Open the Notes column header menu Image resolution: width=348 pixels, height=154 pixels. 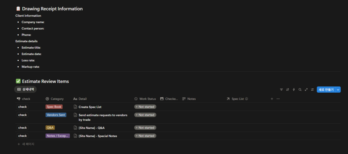pyautogui.click(x=189, y=99)
